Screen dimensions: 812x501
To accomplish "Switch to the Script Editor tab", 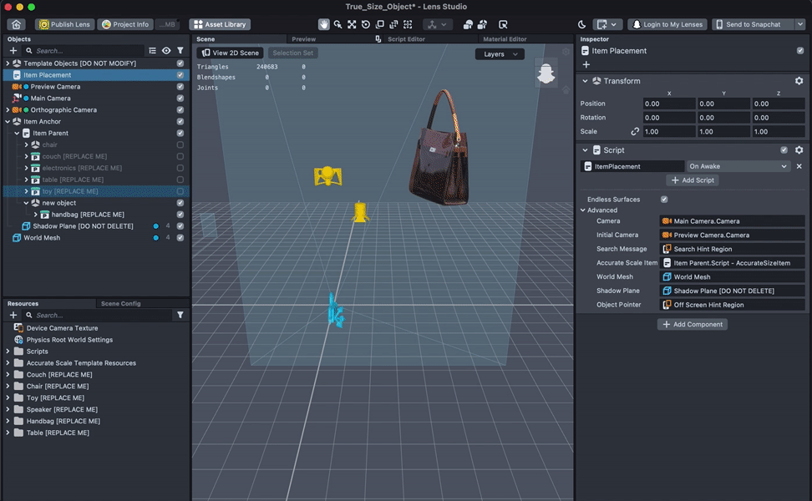I will pyautogui.click(x=408, y=39).
